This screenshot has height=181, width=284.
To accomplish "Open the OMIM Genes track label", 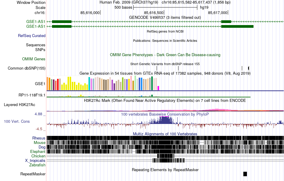I will coord(34,59).
